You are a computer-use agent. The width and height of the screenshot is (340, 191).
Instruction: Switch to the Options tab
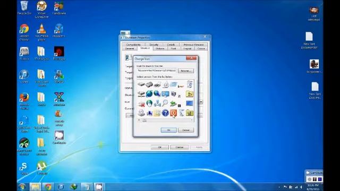coord(160,48)
